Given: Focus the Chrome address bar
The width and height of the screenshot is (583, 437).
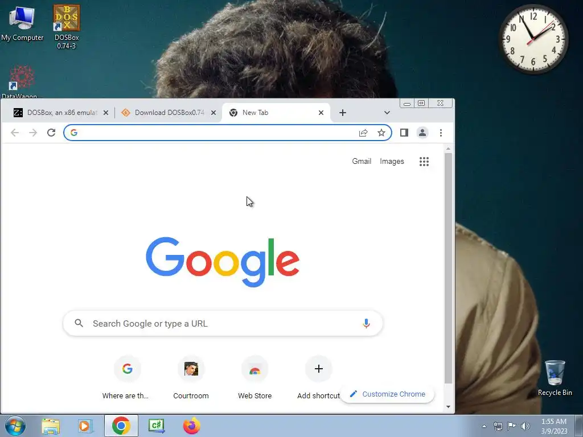Looking at the screenshot, I should point(228,133).
